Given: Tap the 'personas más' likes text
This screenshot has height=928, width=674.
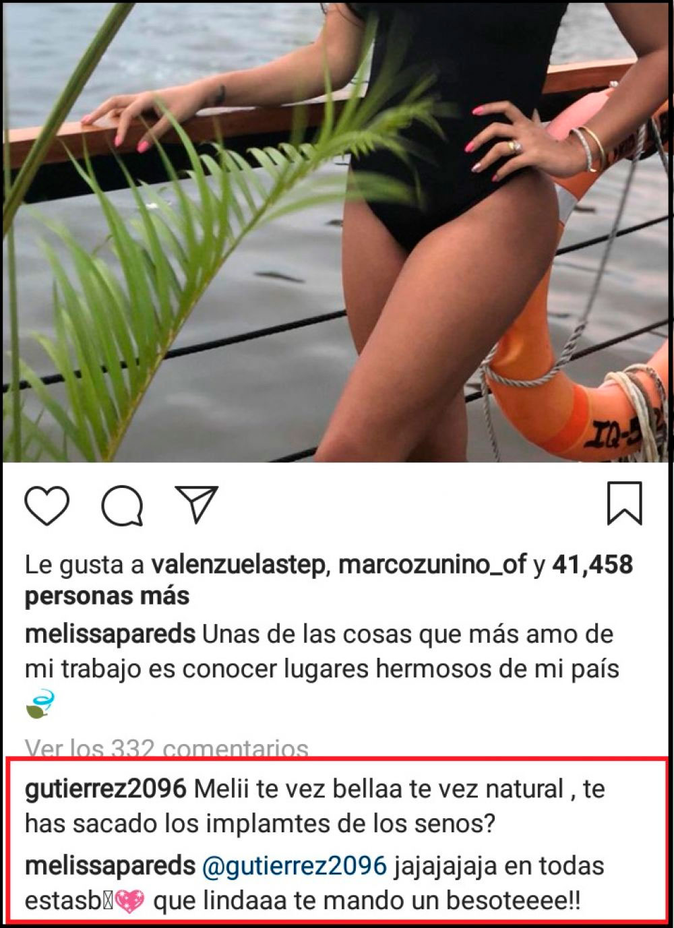Looking at the screenshot, I should pos(107,596).
